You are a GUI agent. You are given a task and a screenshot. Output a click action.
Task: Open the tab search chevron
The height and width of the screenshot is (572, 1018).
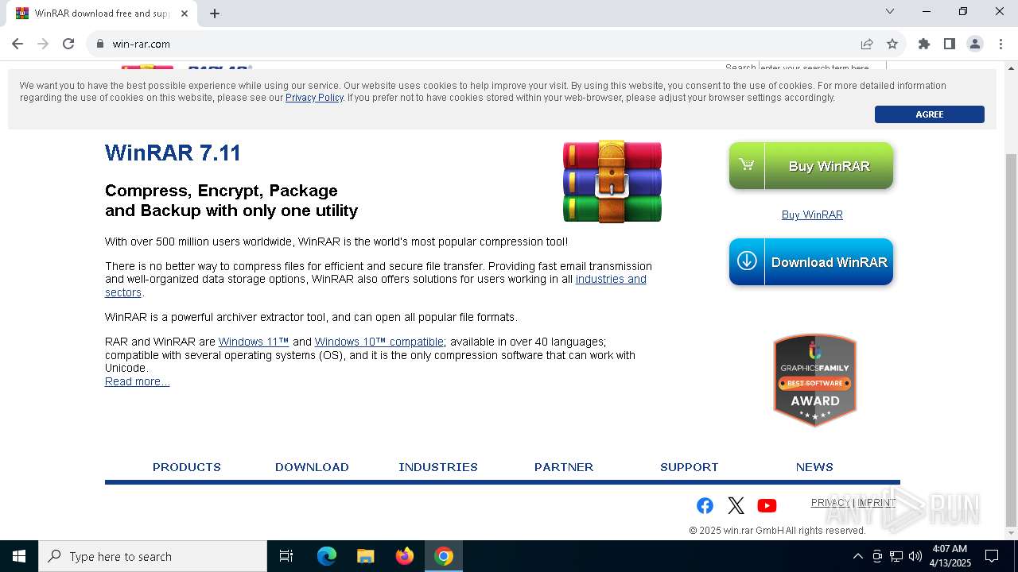890,11
